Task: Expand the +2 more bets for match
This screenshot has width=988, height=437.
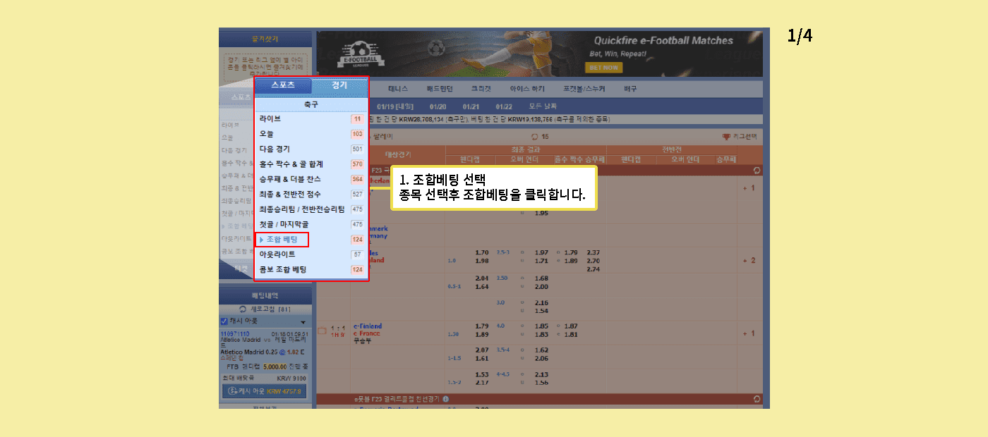Action: (x=748, y=261)
